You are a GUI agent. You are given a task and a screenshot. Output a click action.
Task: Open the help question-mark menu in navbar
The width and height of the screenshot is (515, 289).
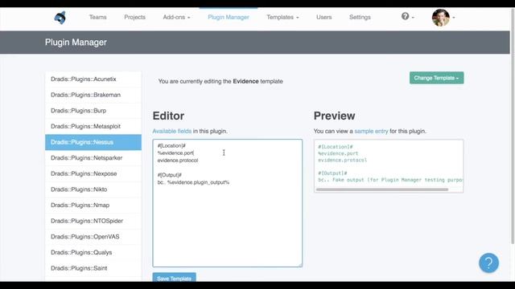click(407, 16)
